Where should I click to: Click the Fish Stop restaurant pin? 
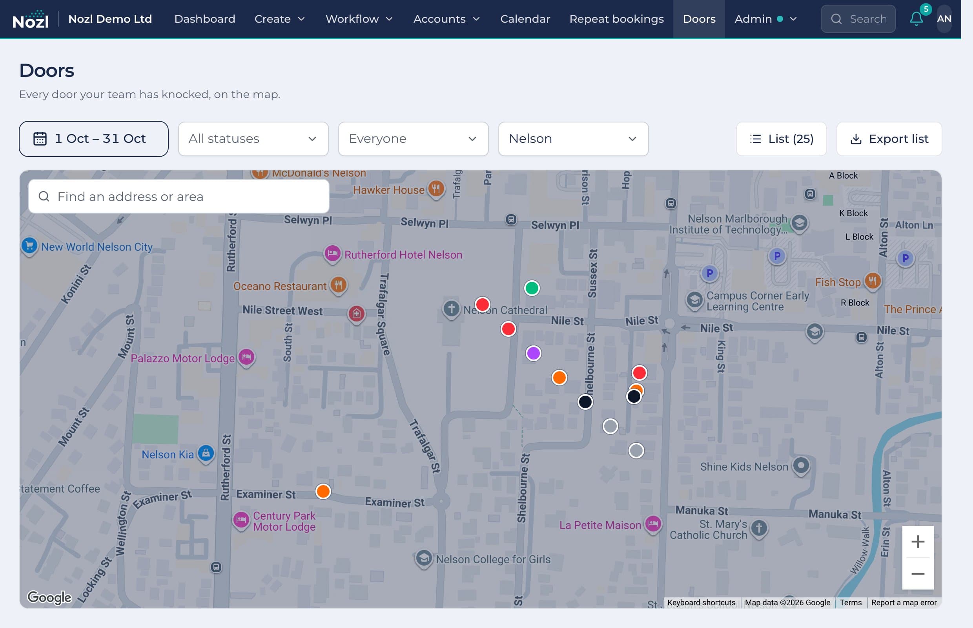pos(872,281)
